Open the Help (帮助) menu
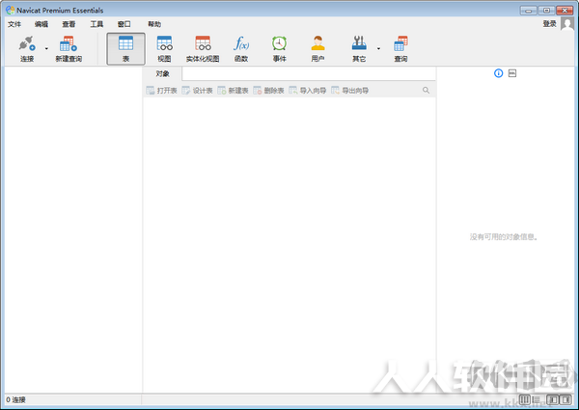The image size is (579, 410). pyautogui.click(x=154, y=24)
